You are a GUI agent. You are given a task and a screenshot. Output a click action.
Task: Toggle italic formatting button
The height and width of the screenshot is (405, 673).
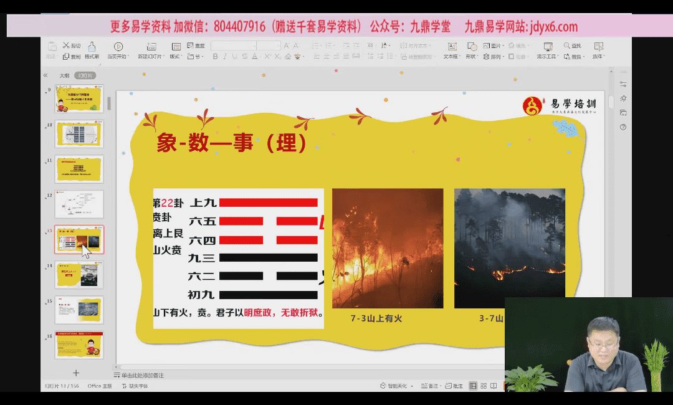pos(225,57)
